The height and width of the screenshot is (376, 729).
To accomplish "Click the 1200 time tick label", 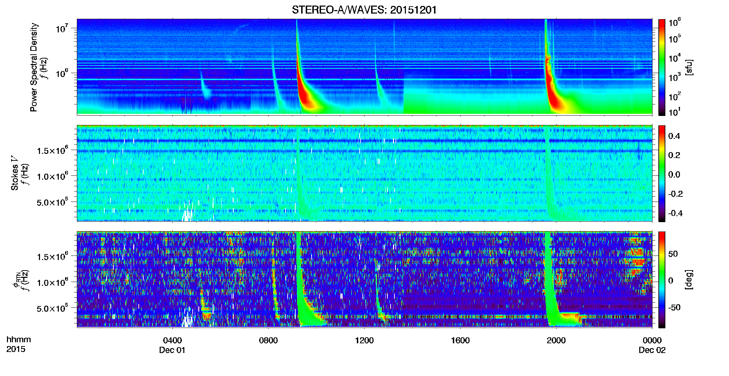I will pos(364,340).
